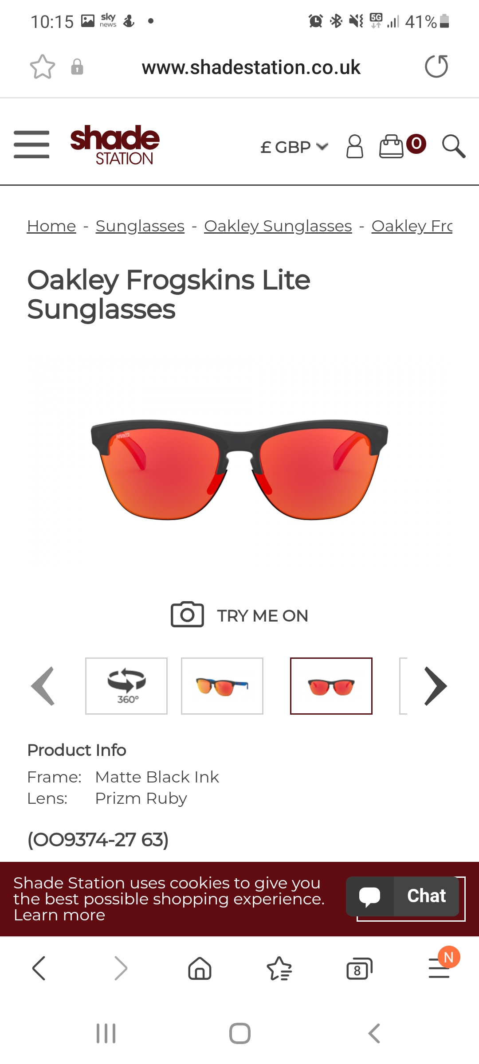Screen dimensions: 479x1064
Task: Select the 360° view thumbnail
Action: 126,686
